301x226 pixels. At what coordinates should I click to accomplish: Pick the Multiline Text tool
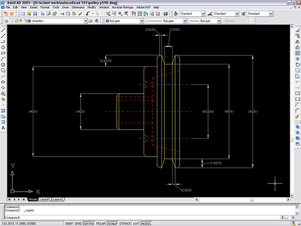[3, 128]
